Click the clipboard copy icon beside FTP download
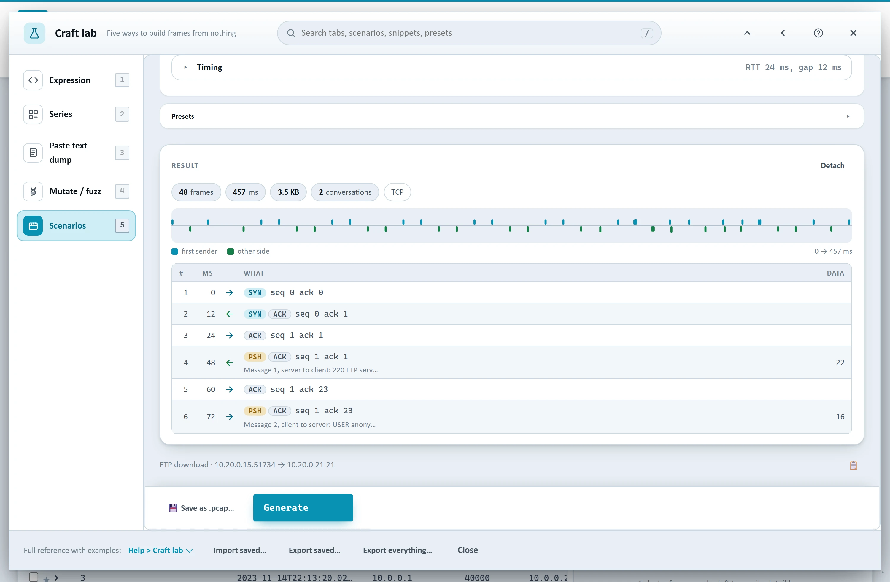890x582 pixels. pyautogui.click(x=853, y=465)
